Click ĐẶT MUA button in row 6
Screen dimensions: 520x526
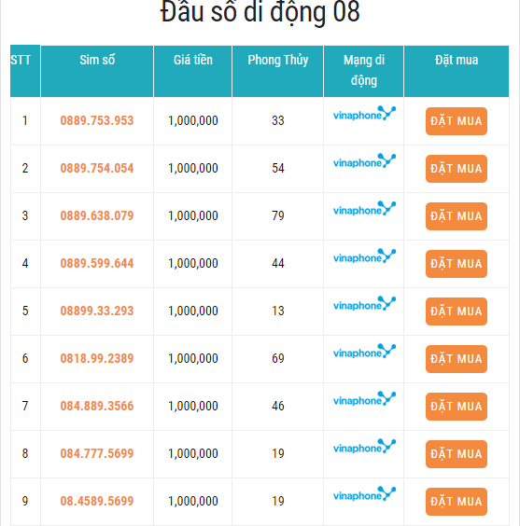point(457,359)
